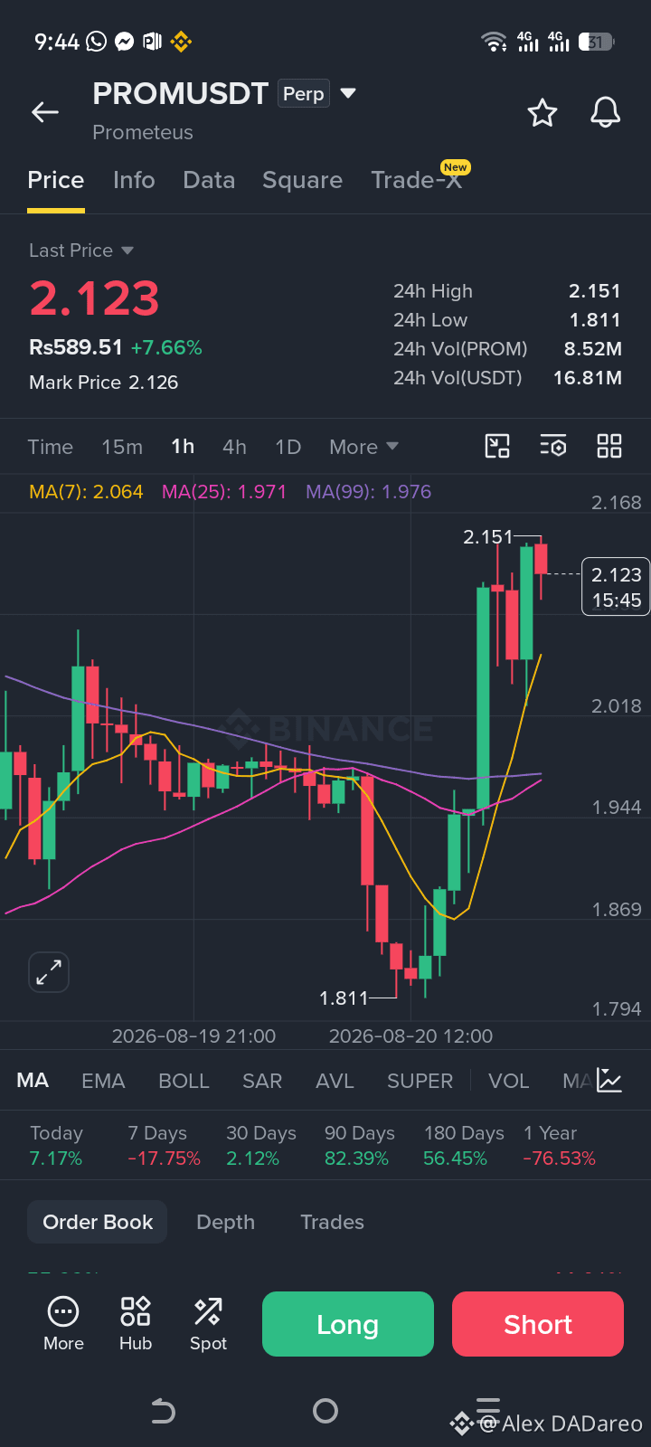Tap 24h Vol(USDT) value 16.81M
Screen dimensions: 651x1447
[x=588, y=378]
